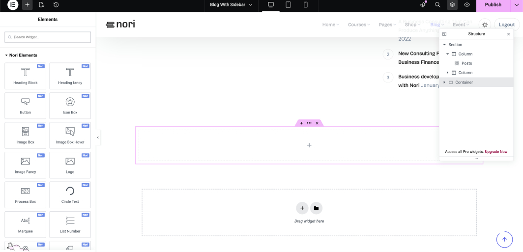This screenshot has height=252, width=523.
Task: Close the Structure panel
Action: pyautogui.click(x=508, y=34)
